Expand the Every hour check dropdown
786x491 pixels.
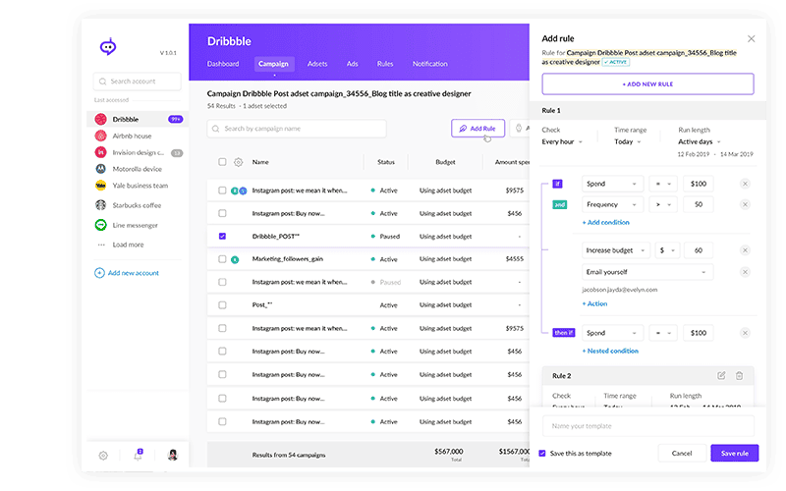pos(562,141)
